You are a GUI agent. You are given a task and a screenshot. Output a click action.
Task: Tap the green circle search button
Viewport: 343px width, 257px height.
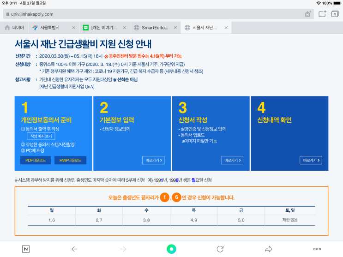click(172, 249)
